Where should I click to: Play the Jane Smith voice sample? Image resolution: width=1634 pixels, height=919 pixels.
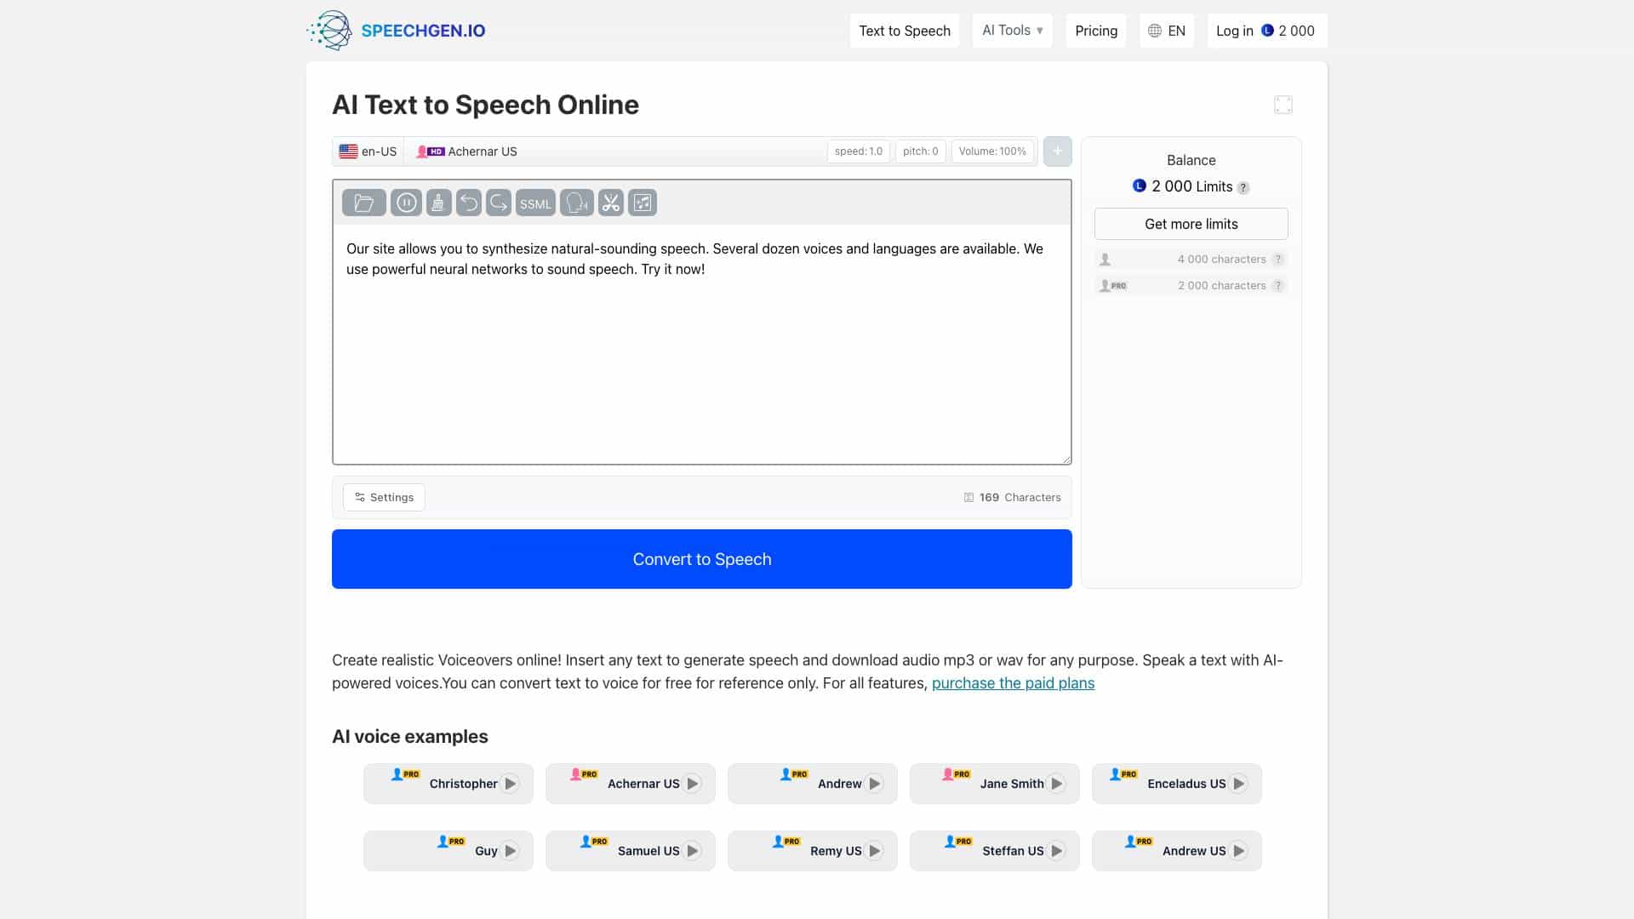click(1056, 784)
